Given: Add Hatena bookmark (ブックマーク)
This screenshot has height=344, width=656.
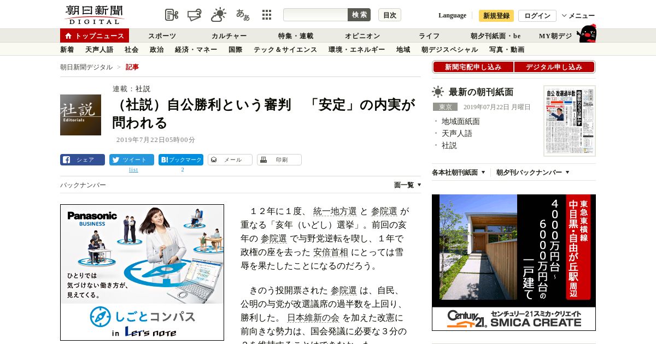Looking at the screenshot, I should tap(181, 160).
